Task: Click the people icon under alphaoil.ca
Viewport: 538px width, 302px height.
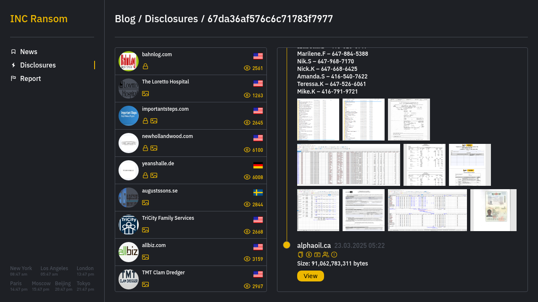Action: point(326,255)
